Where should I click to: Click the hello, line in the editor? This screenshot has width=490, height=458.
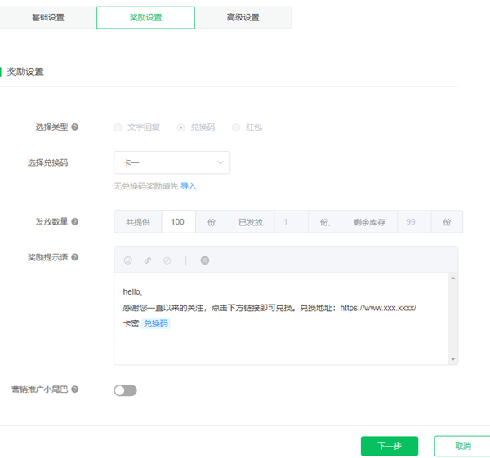tap(132, 291)
